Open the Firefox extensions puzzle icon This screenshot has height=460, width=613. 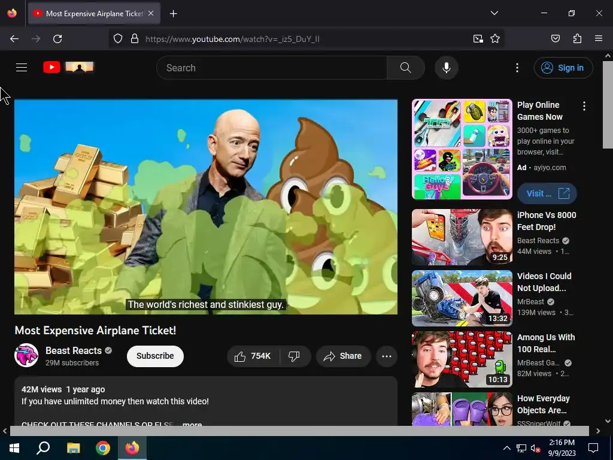[577, 39]
